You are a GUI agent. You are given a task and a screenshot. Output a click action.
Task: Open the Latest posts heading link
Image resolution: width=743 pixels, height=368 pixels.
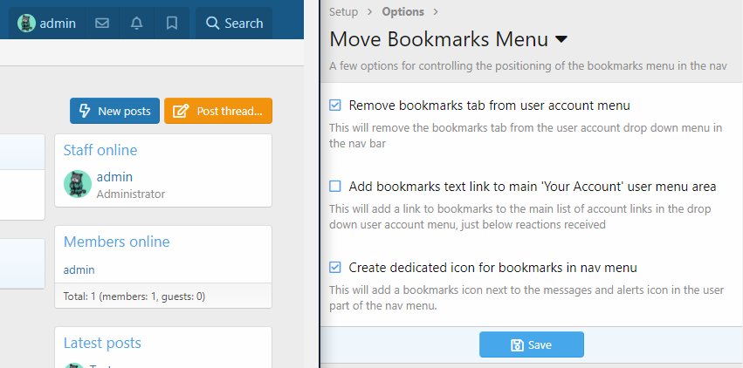coord(102,343)
